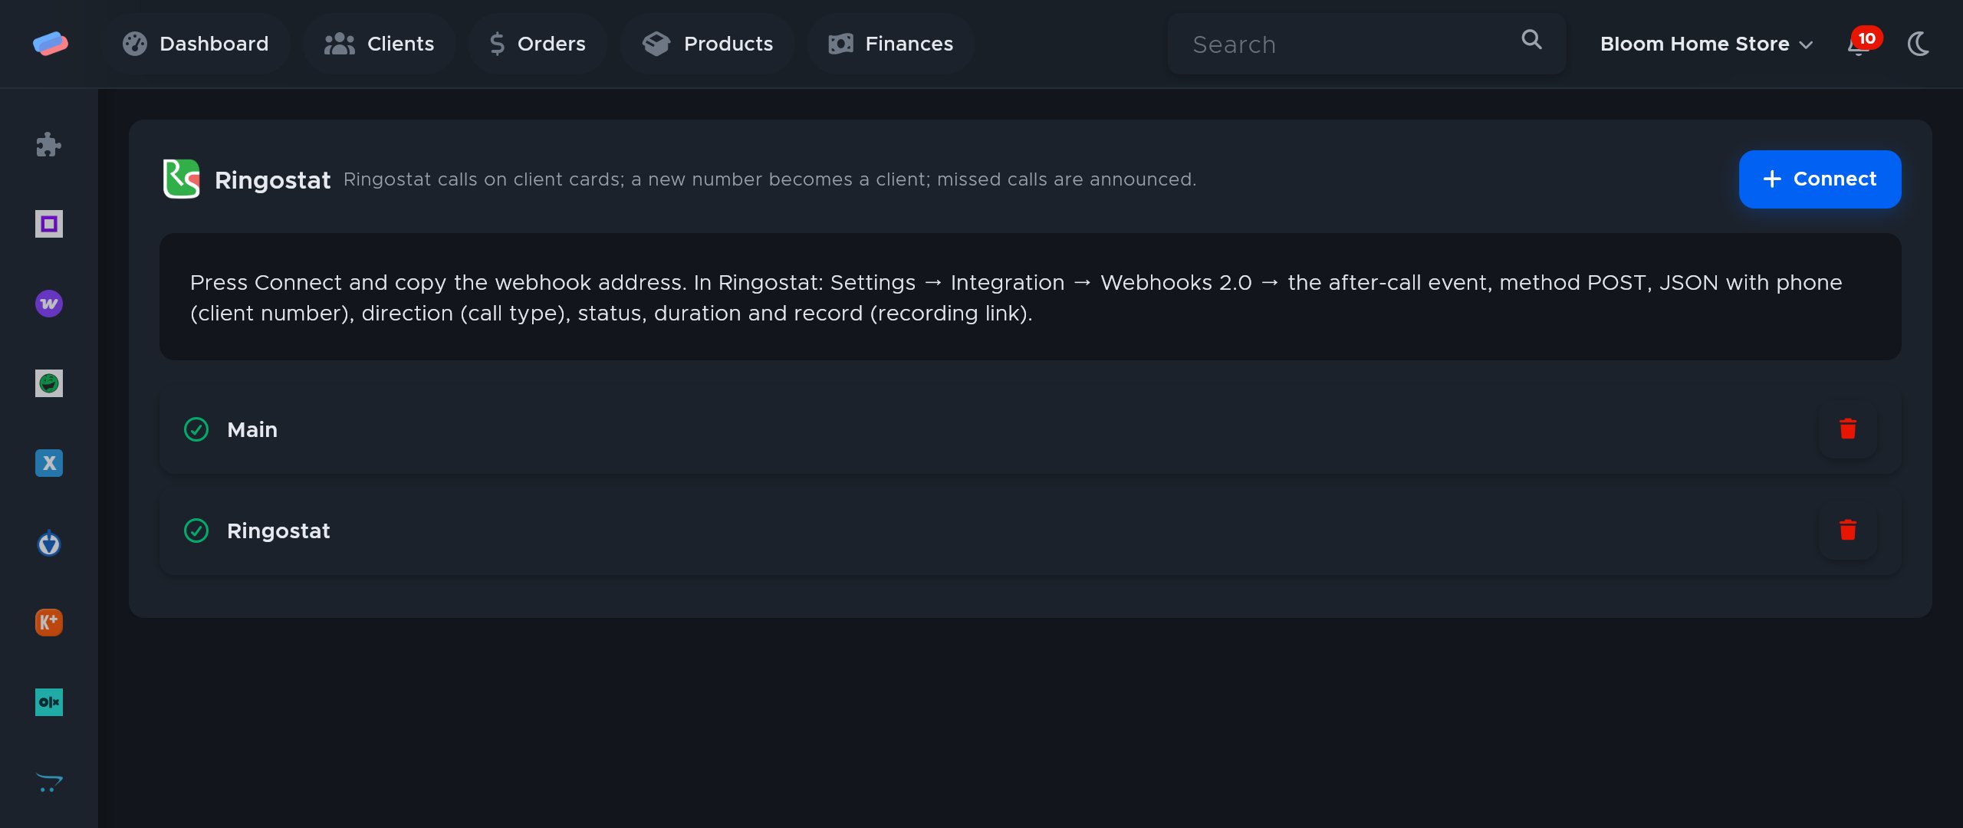This screenshot has height=828, width=1963.
Task: Open the Products section
Action: pos(707,44)
